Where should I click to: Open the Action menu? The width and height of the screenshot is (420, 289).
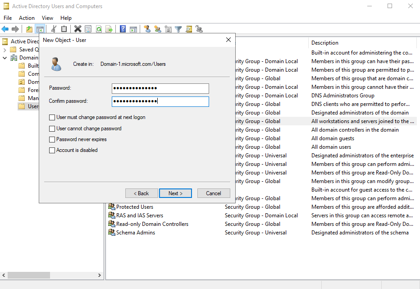(27, 18)
